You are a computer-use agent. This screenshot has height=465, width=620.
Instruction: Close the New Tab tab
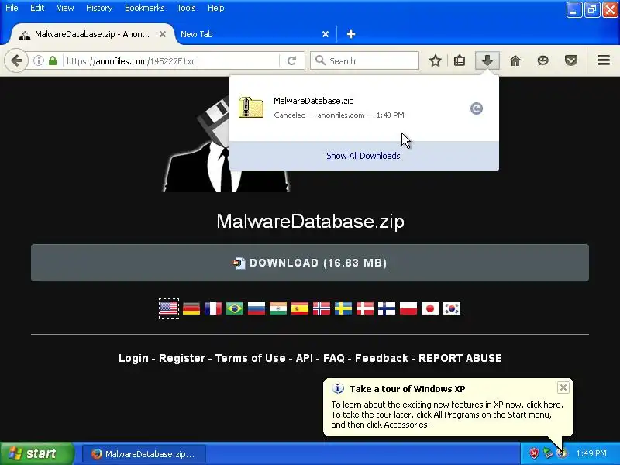tap(325, 34)
